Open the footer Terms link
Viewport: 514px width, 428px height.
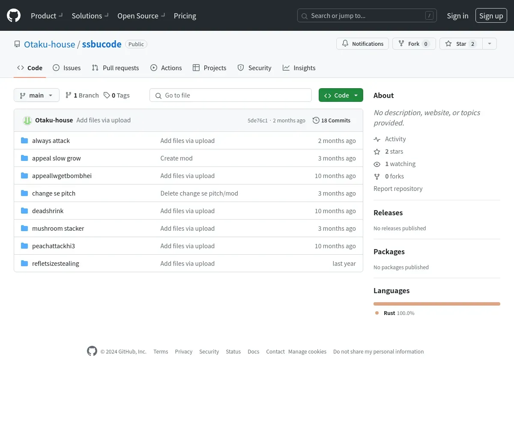click(x=161, y=351)
